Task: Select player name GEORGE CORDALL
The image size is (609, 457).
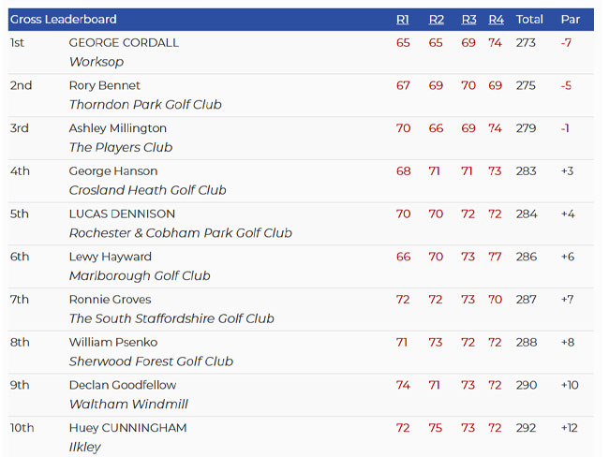Action: tap(124, 43)
